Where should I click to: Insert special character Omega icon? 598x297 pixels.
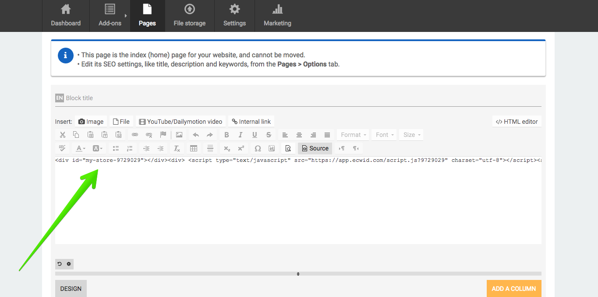pos(258,148)
